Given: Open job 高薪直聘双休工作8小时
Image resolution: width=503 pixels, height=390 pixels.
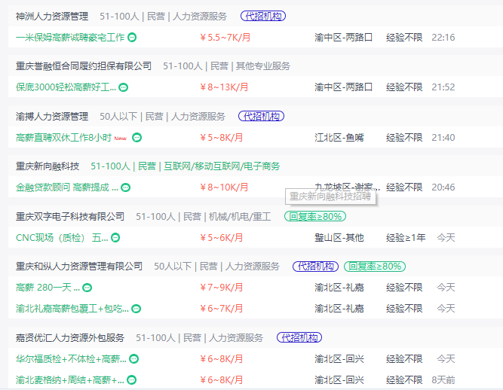Looking at the screenshot, I should tap(63, 138).
